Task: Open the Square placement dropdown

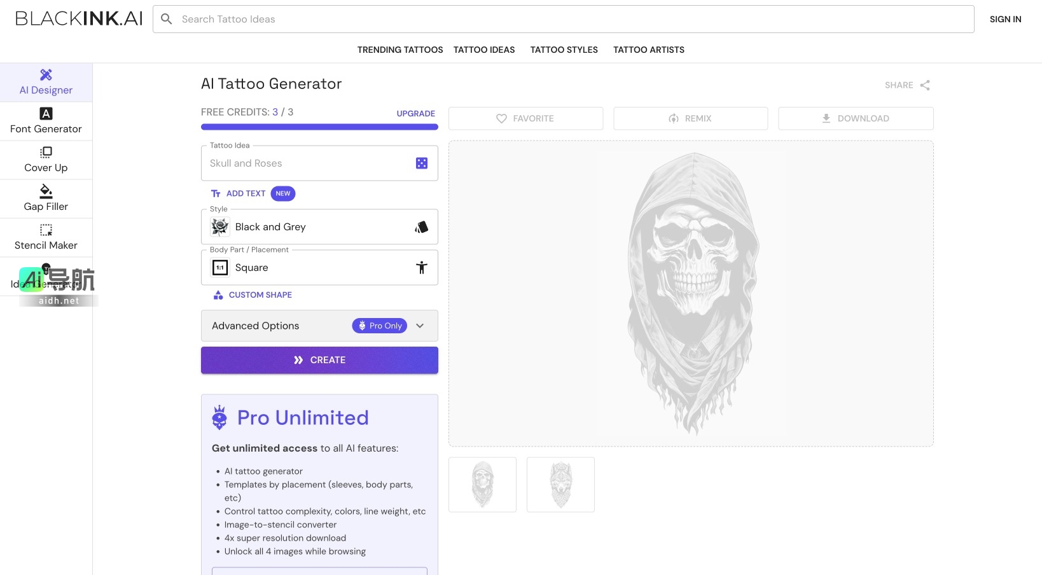Action: click(x=319, y=268)
